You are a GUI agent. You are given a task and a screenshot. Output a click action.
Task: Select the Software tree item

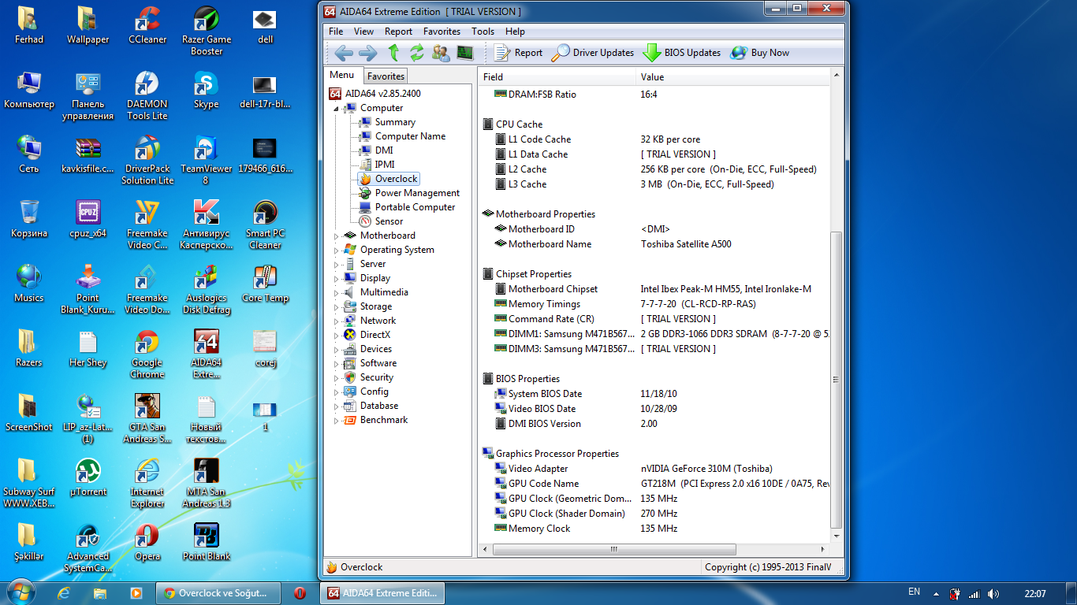pyautogui.click(x=378, y=363)
